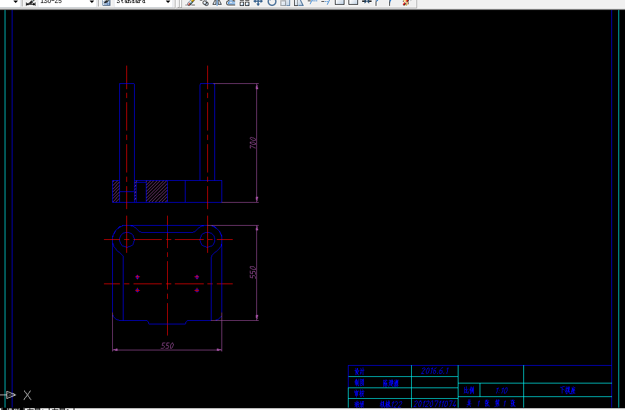Select the left guide hole circle in plan view
The image size is (625, 410).
[x=127, y=240]
